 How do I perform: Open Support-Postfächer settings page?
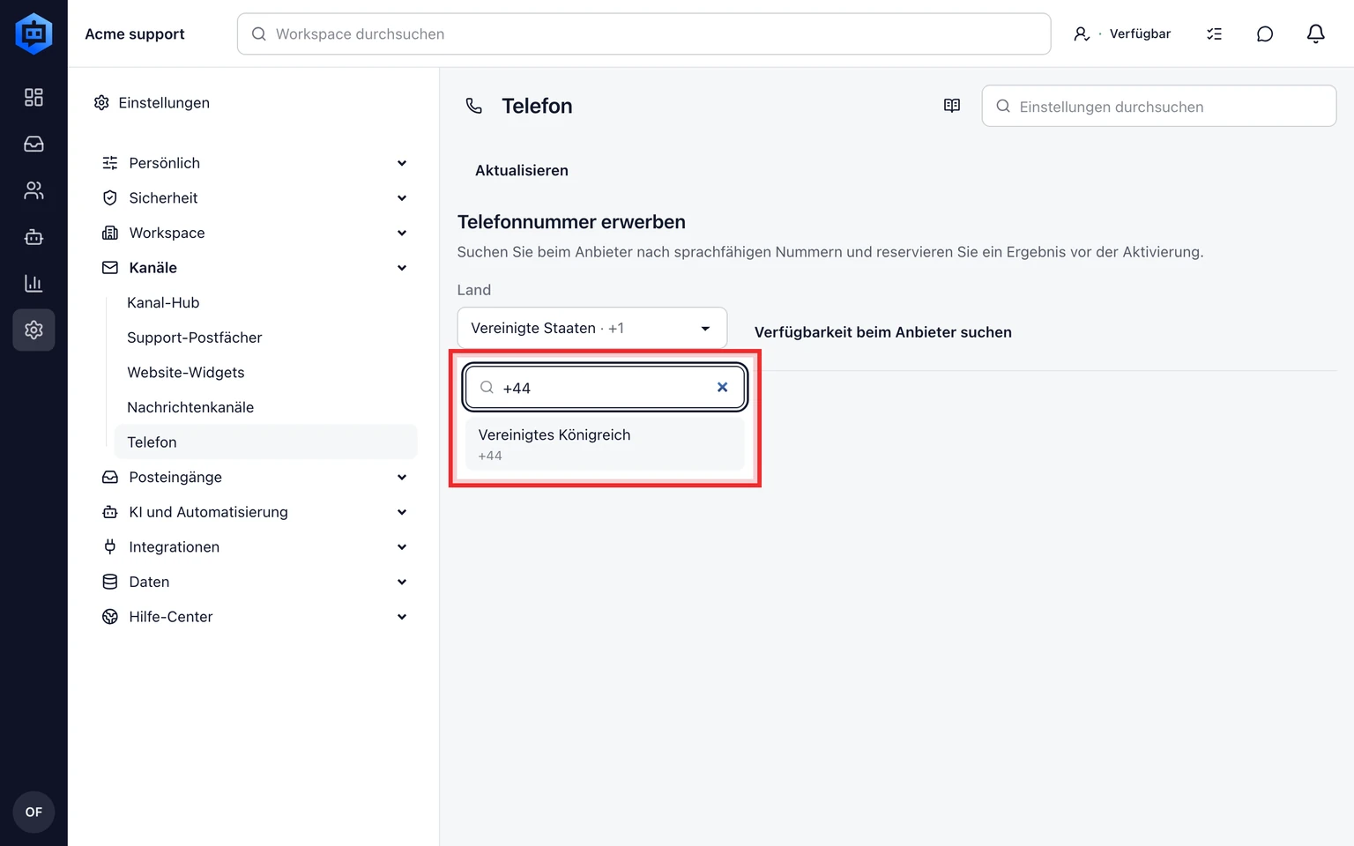click(x=265, y=338)
